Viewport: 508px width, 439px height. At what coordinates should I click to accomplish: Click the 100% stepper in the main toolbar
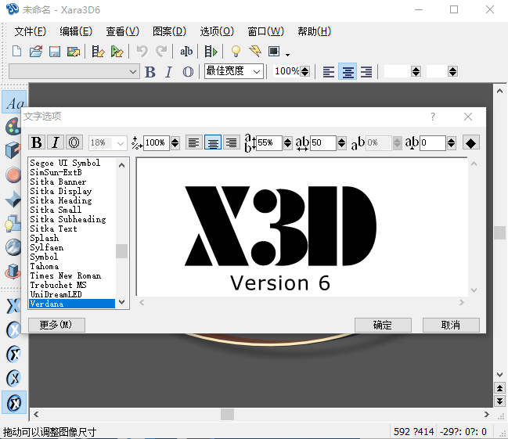click(x=304, y=71)
